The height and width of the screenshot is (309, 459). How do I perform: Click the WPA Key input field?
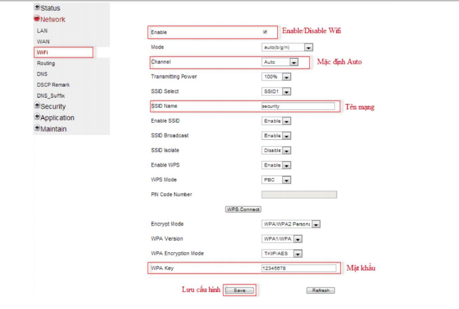pyautogui.click(x=298, y=268)
